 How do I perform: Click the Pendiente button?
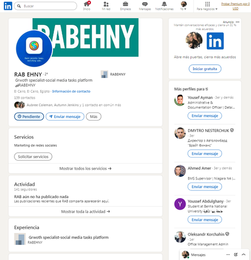(29, 116)
